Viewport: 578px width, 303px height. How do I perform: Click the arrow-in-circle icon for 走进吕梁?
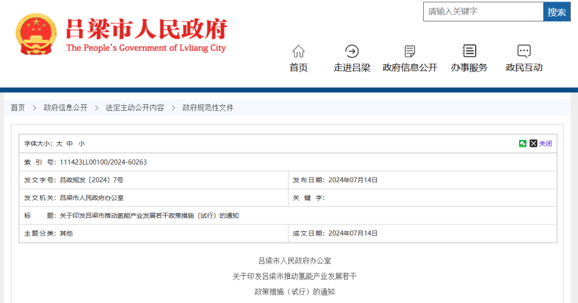[352, 51]
